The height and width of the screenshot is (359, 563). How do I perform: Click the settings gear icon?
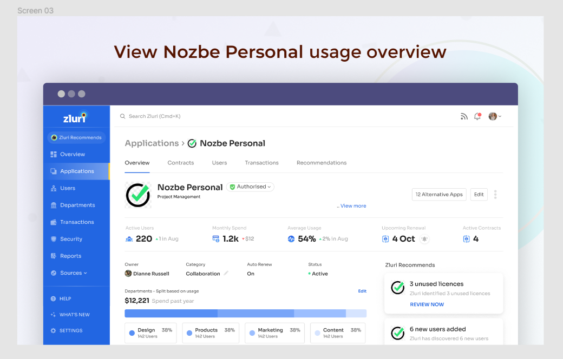pos(53,331)
